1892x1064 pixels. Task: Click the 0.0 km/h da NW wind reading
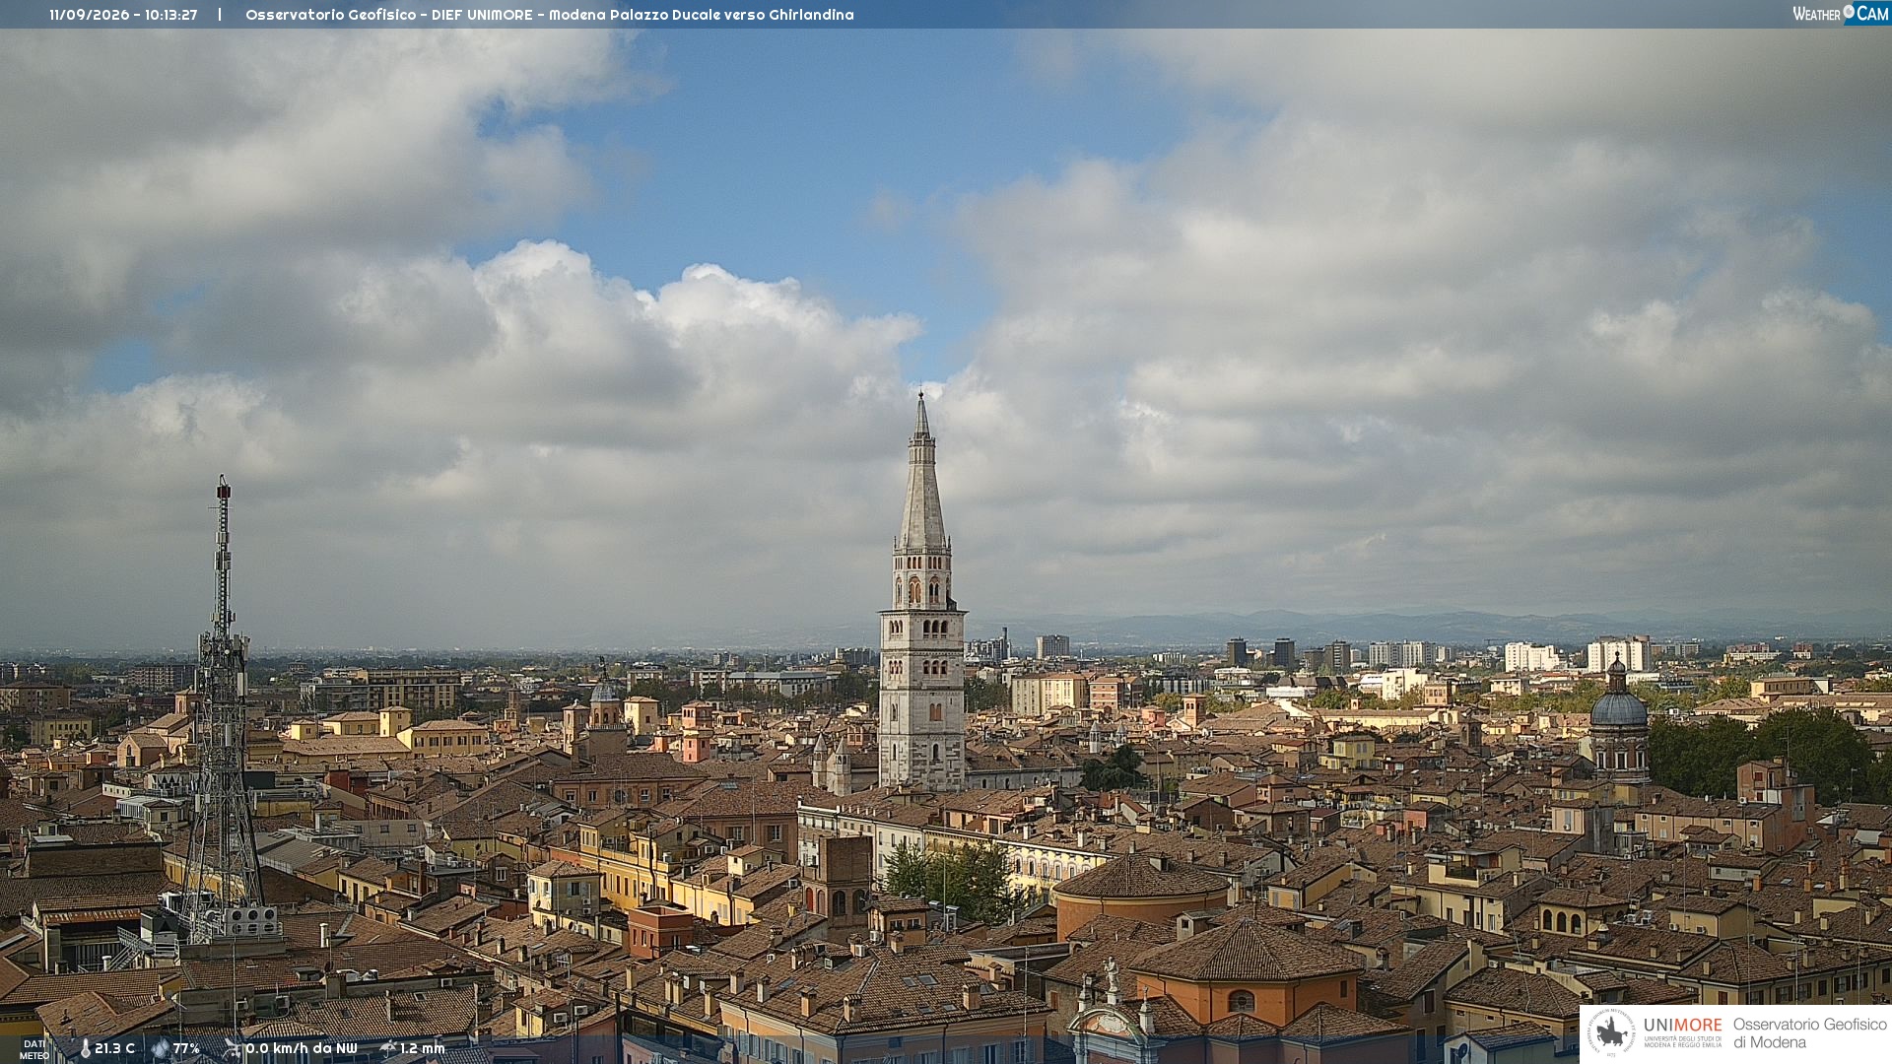click(x=302, y=1049)
